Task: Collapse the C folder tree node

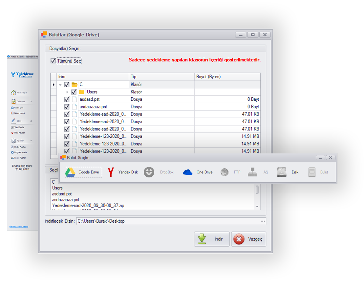Action: pyautogui.click(x=60, y=84)
